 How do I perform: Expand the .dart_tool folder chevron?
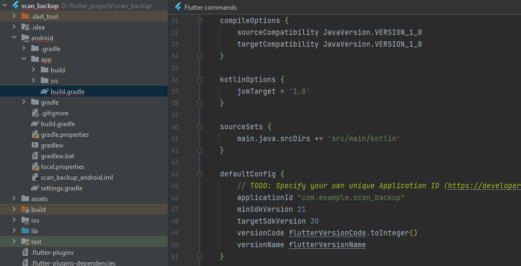click(x=14, y=16)
